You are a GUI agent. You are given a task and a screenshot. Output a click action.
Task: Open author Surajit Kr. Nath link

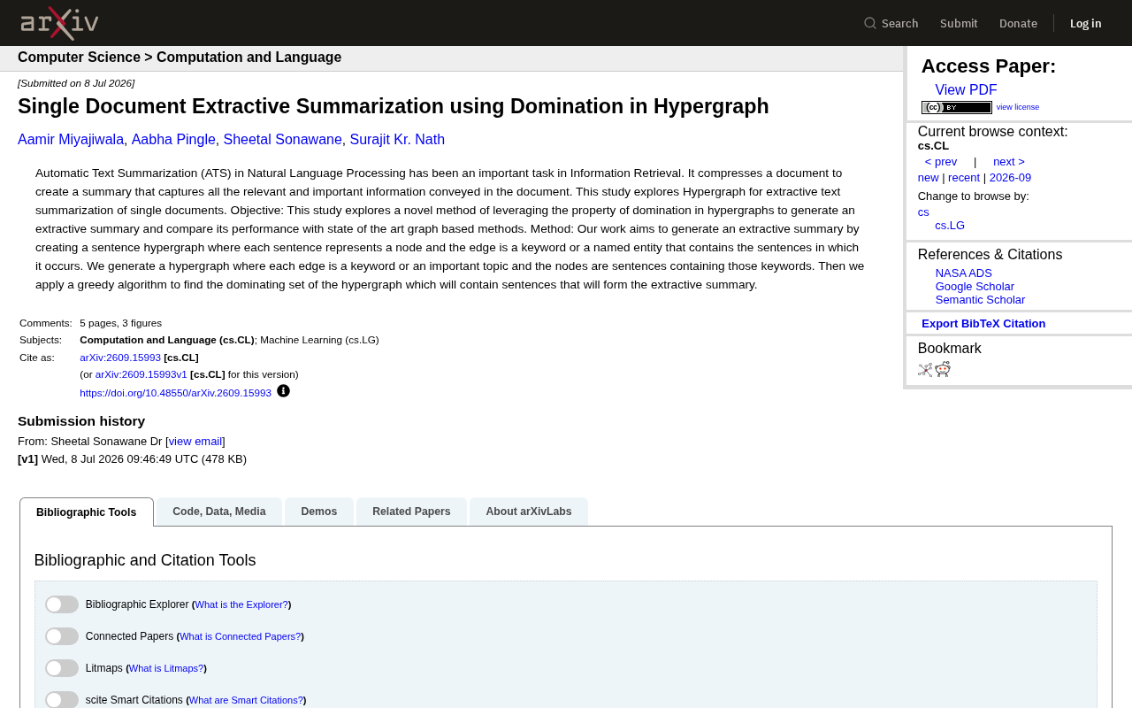pyautogui.click(x=397, y=140)
